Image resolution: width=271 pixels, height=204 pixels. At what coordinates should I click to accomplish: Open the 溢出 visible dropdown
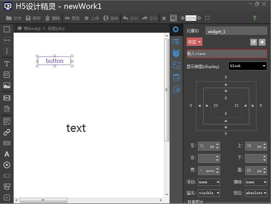209,193
